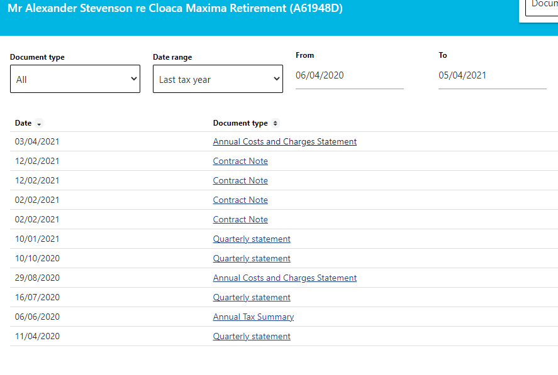Click the Date column header
The width and height of the screenshot is (558, 375).
pyautogui.click(x=23, y=123)
